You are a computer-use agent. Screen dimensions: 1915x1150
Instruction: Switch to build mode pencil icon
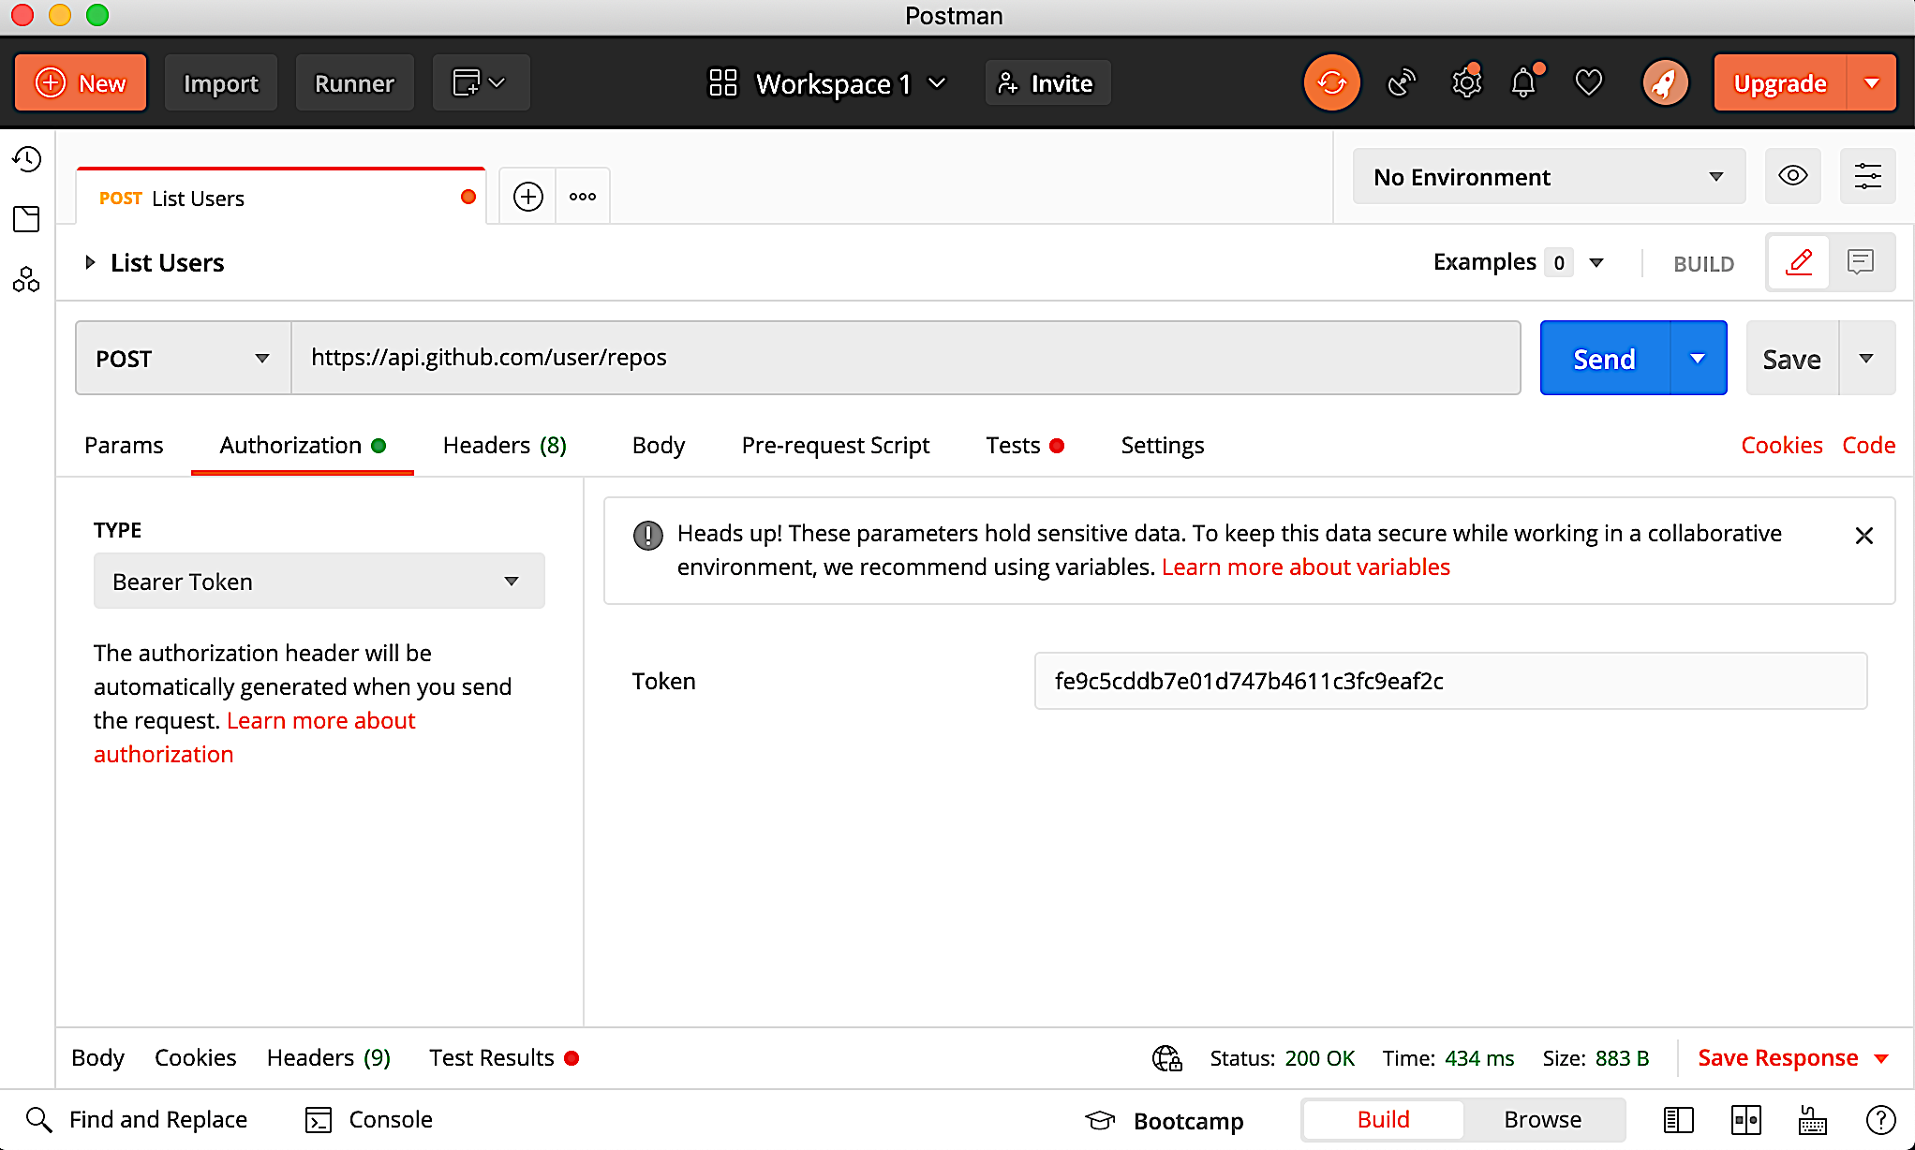(x=1799, y=262)
